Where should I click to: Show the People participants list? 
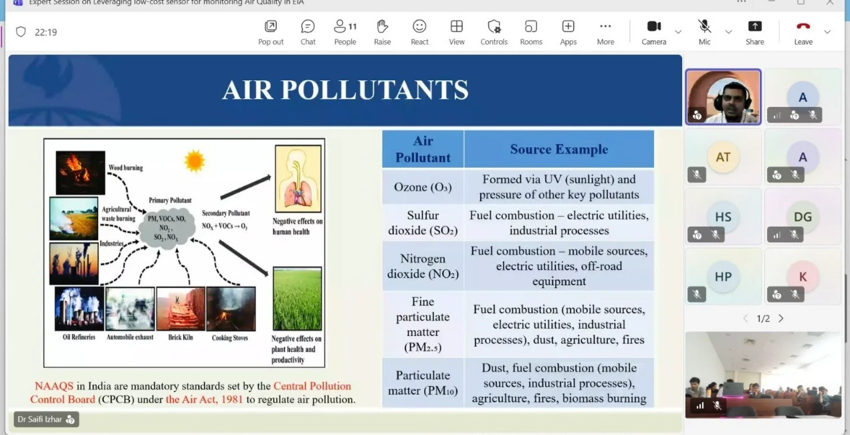[x=345, y=32]
